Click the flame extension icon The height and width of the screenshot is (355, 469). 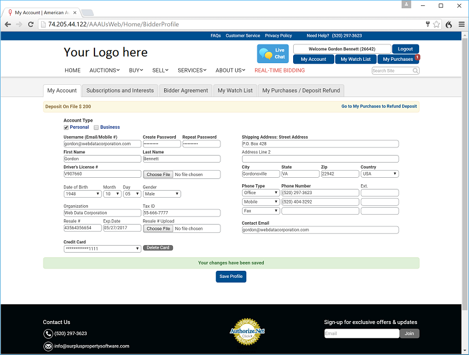(448, 25)
